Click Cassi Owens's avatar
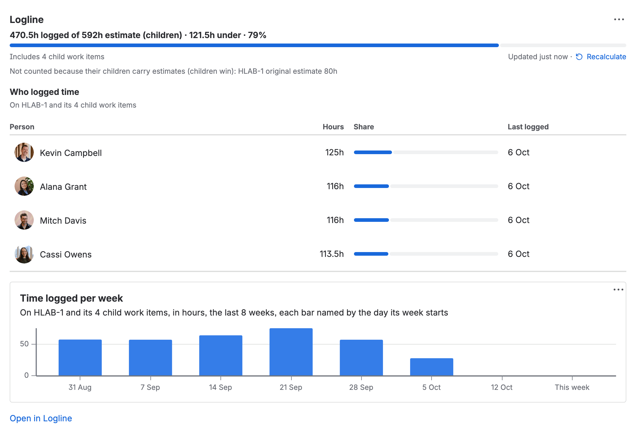Image resolution: width=636 pixels, height=434 pixels. coord(24,254)
